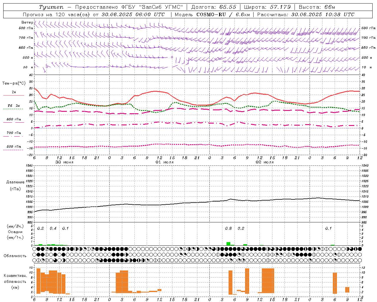Click the tallest green precipitation bar below 0.8
Viewport: 377px width, 302px height.
(228, 244)
